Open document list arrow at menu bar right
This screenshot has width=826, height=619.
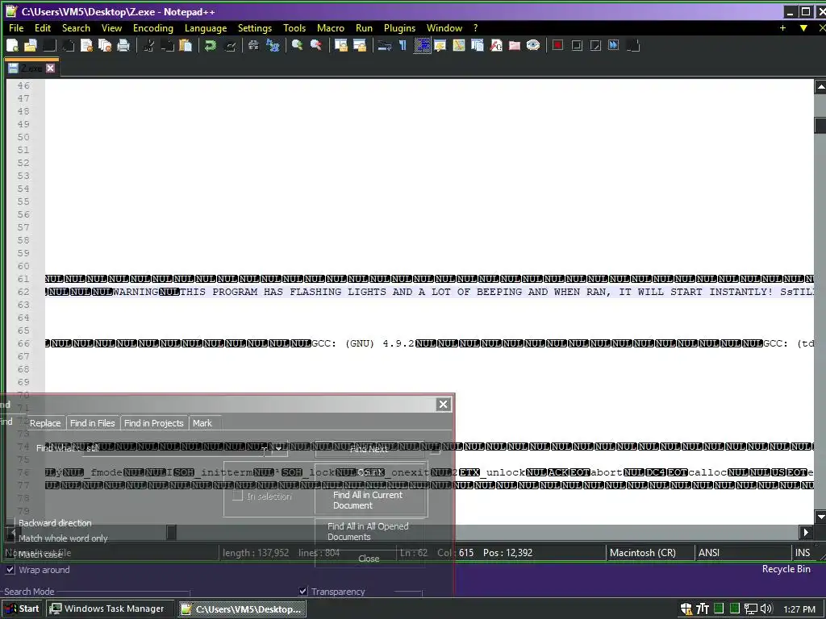click(x=803, y=28)
